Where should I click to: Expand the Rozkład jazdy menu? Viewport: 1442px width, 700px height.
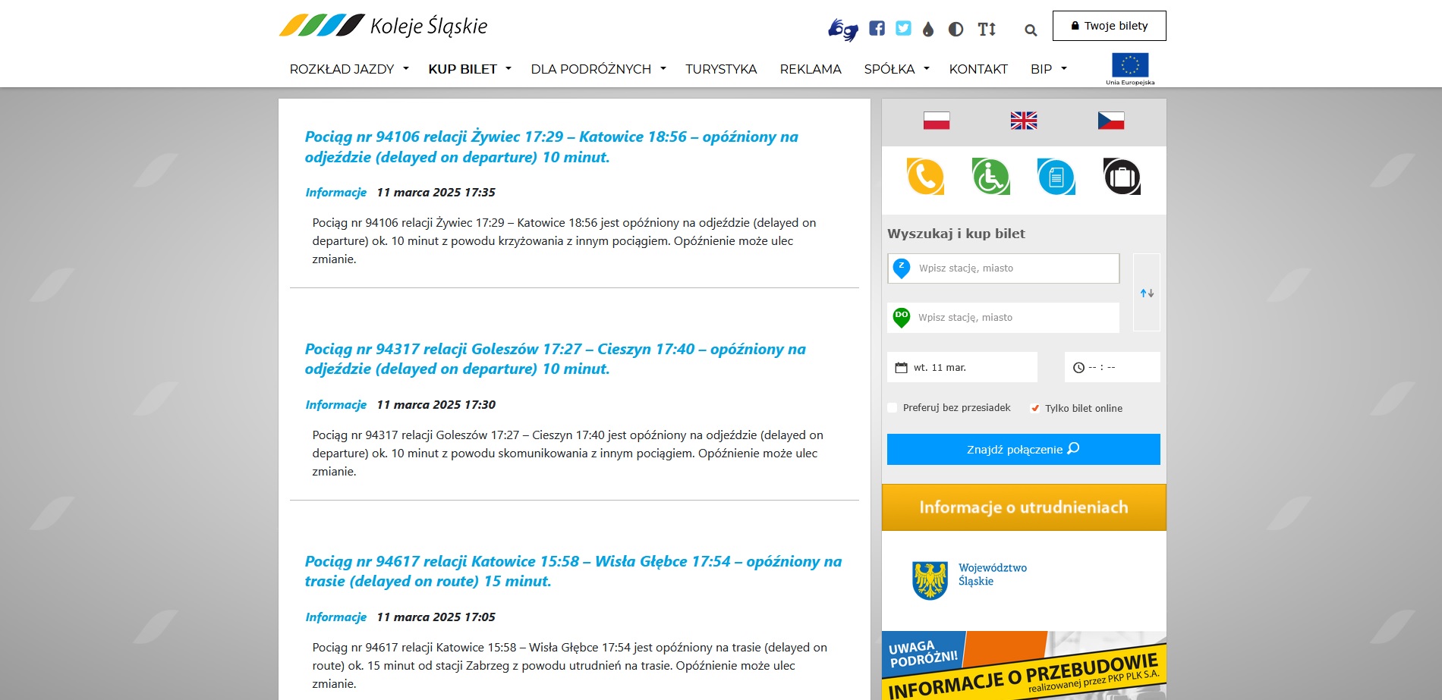point(348,69)
